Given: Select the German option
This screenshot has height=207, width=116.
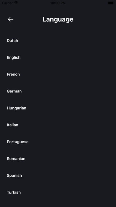Looking at the screenshot, I should (14, 91).
